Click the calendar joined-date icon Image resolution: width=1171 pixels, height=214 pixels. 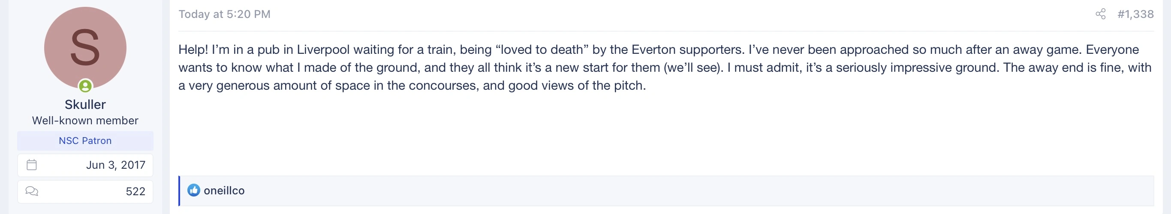pos(31,165)
